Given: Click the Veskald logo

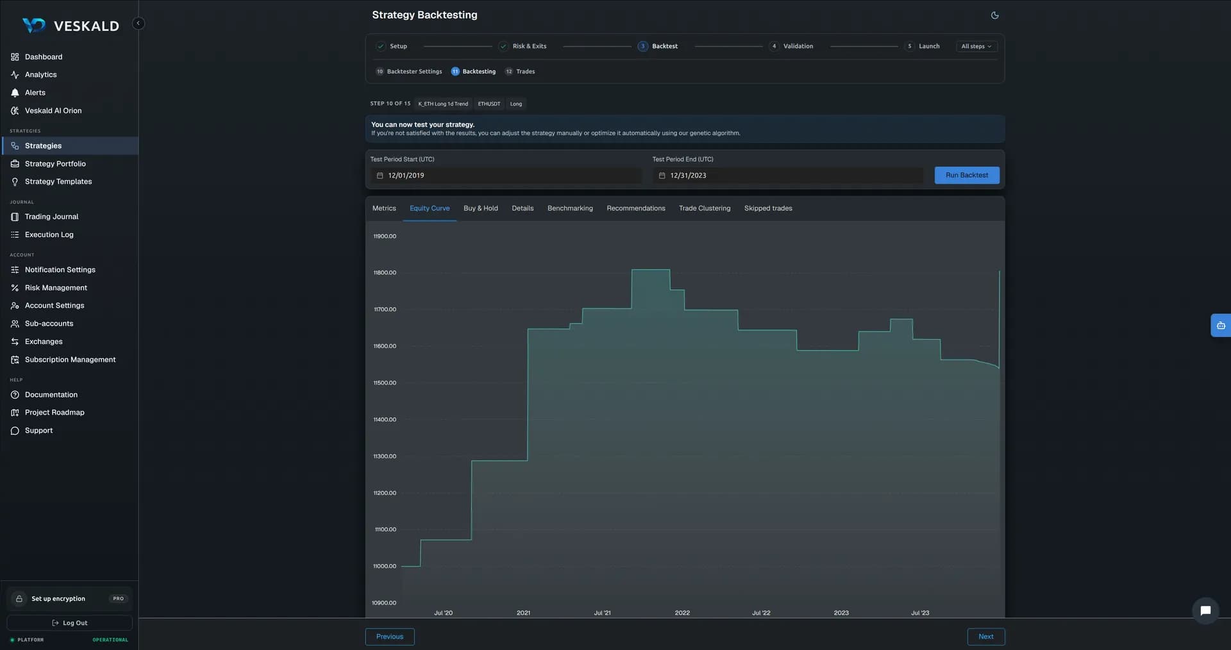Looking at the screenshot, I should pos(71,26).
